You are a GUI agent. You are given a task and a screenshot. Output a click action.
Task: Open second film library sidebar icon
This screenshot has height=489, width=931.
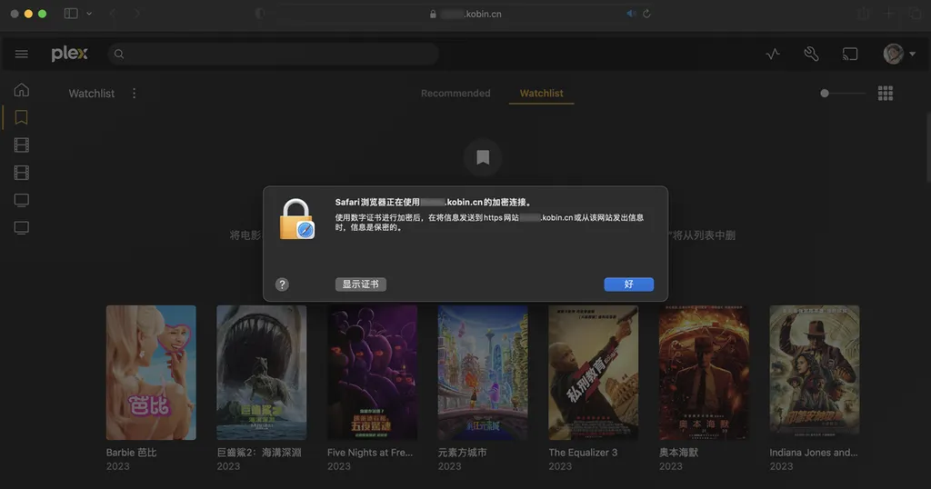tap(22, 173)
